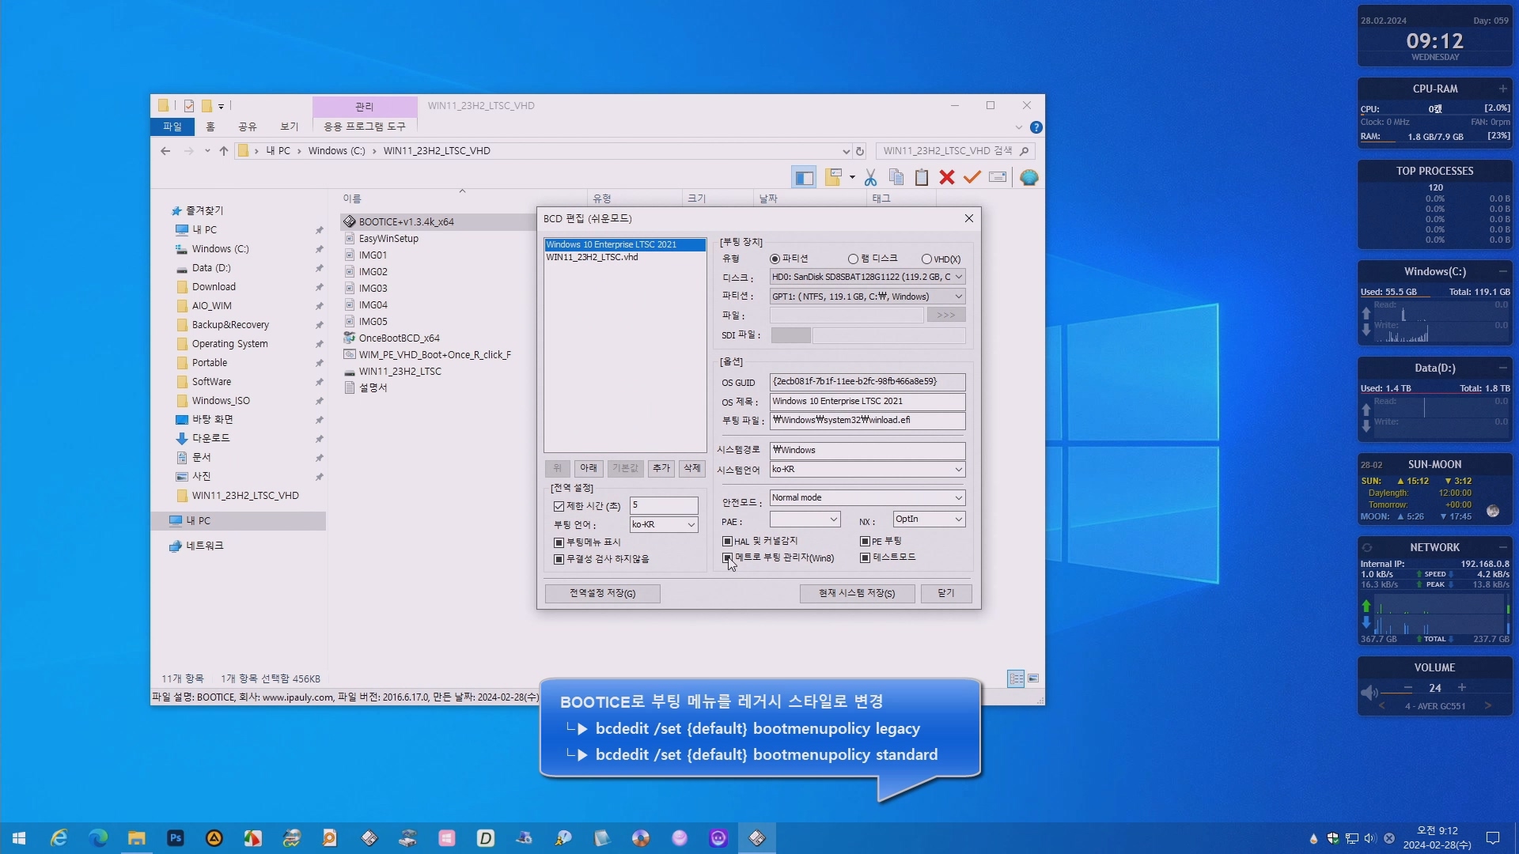Viewport: 1519px width, 854px height.
Task: Click the 아래 move-down button
Action: [589, 469]
